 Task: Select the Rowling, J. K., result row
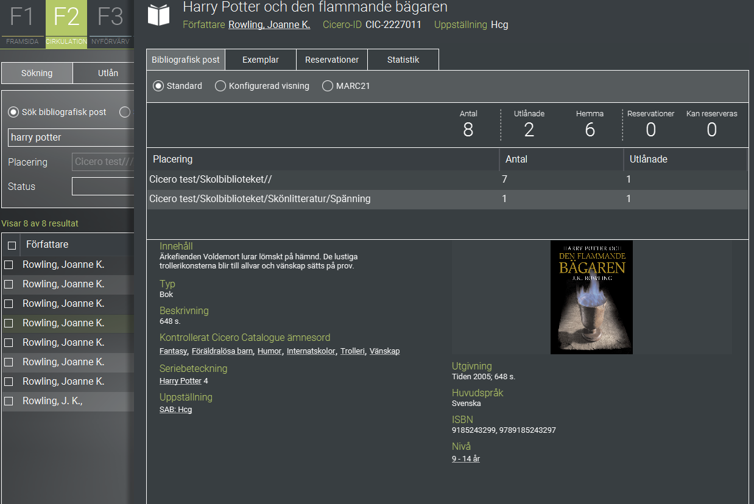(68, 401)
